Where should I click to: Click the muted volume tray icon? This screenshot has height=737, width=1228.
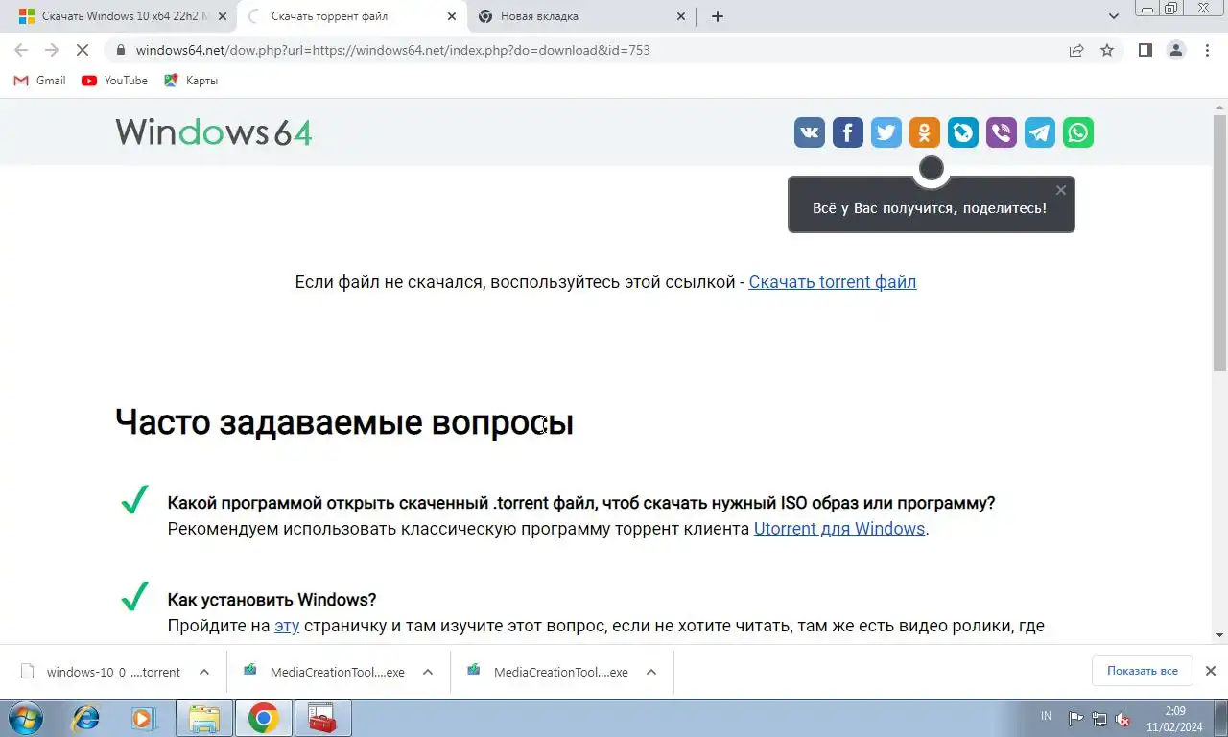pos(1122,719)
